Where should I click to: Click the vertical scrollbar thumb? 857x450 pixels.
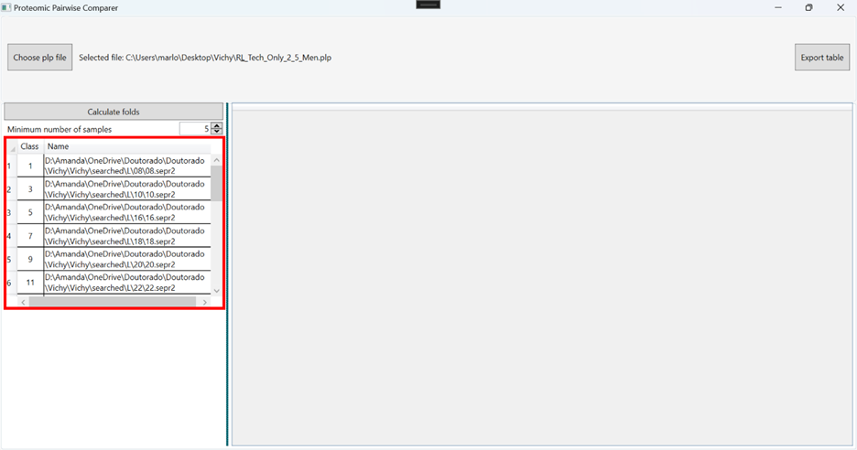(216, 183)
